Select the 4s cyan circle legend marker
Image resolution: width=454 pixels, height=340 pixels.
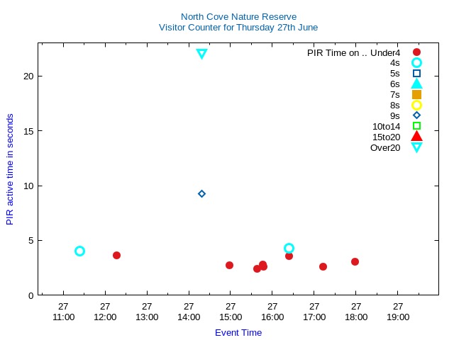pyautogui.click(x=416, y=63)
